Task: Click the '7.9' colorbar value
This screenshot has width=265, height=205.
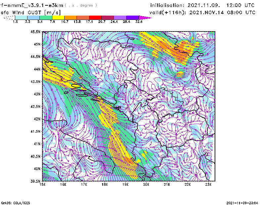Action: click(52, 22)
